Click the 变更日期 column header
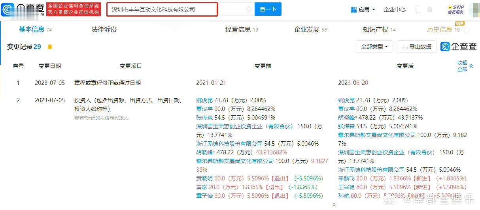480x210 pixels. 50,66
